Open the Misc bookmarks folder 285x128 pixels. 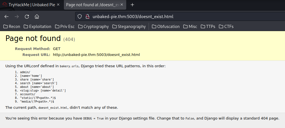[190, 27]
